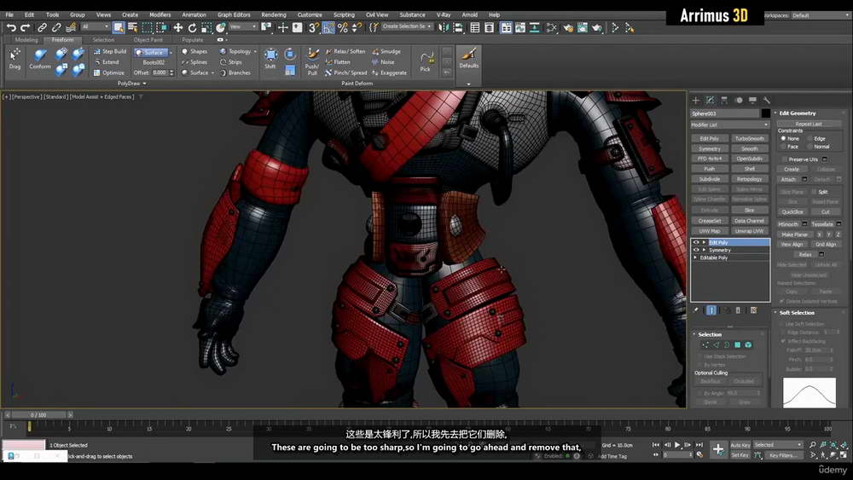The image size is (853, 480).
Task: Select Vertex sub-object selection icon
Action: pyautogui.click(x=705, y=344)
